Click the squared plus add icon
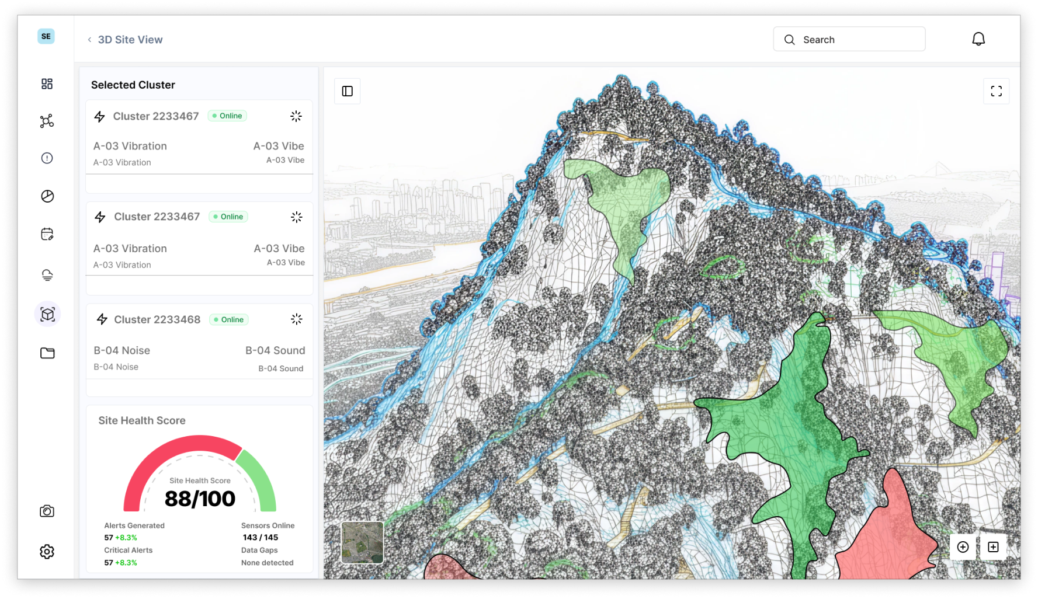 point(993,547)
